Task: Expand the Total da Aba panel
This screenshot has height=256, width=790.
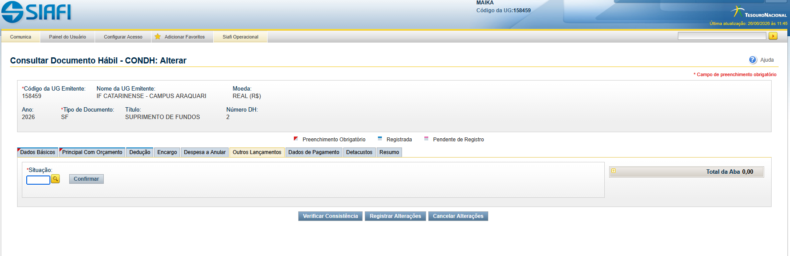Action: [x=614, y=171]
